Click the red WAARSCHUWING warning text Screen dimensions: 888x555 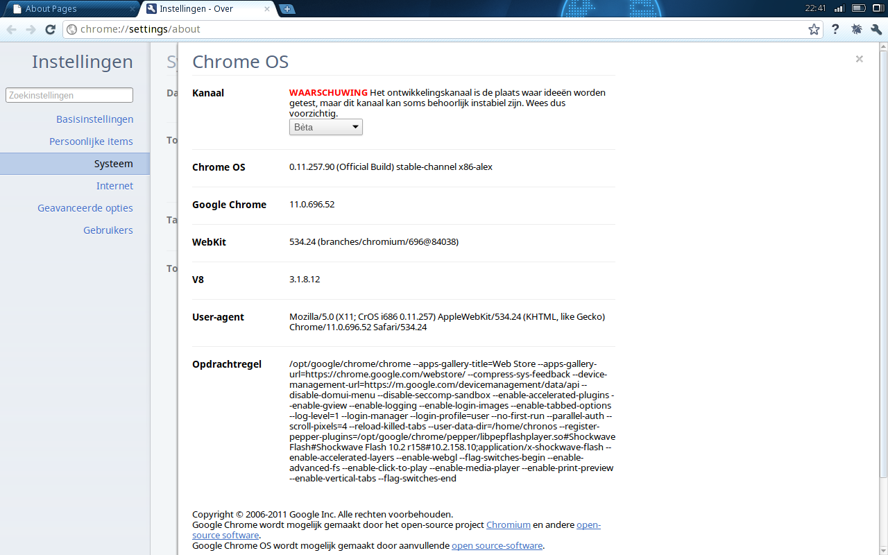328,92
